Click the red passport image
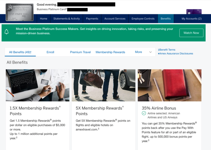Viewport: 211px width, 150px height. 170,85
